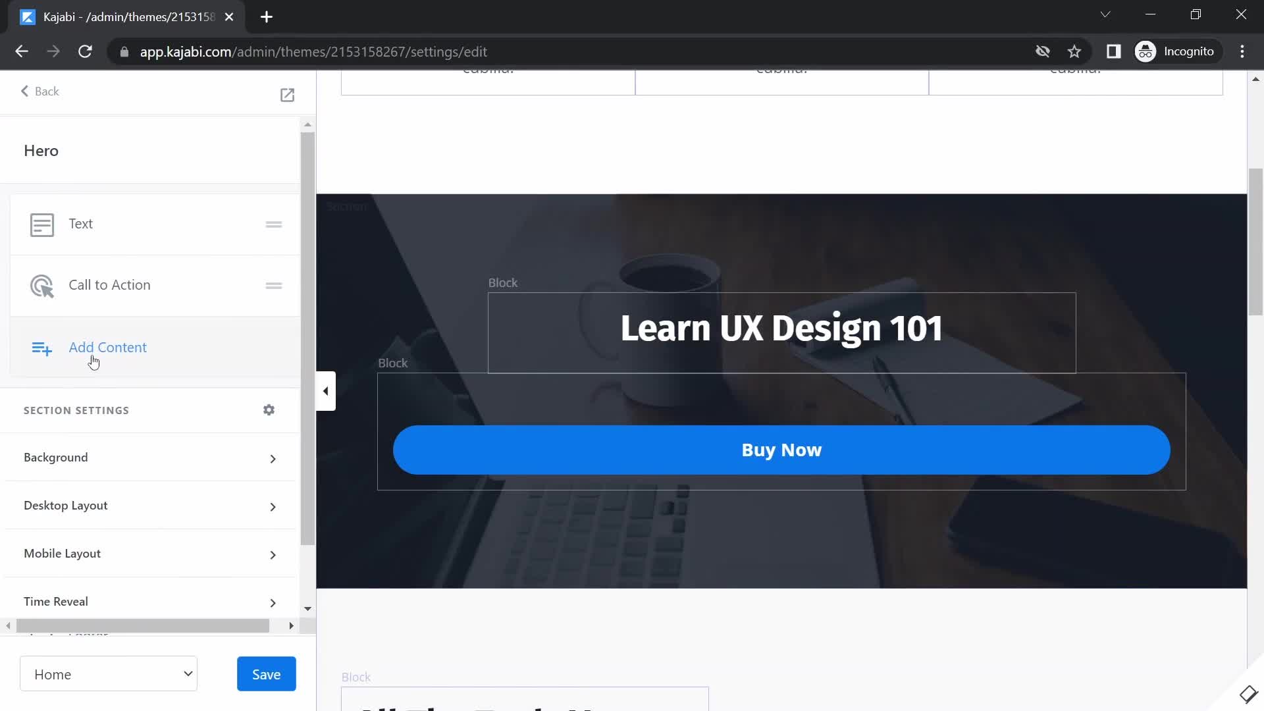Click the Add Content plus-list icon
1264x711 pixels.
coord(42,348)
